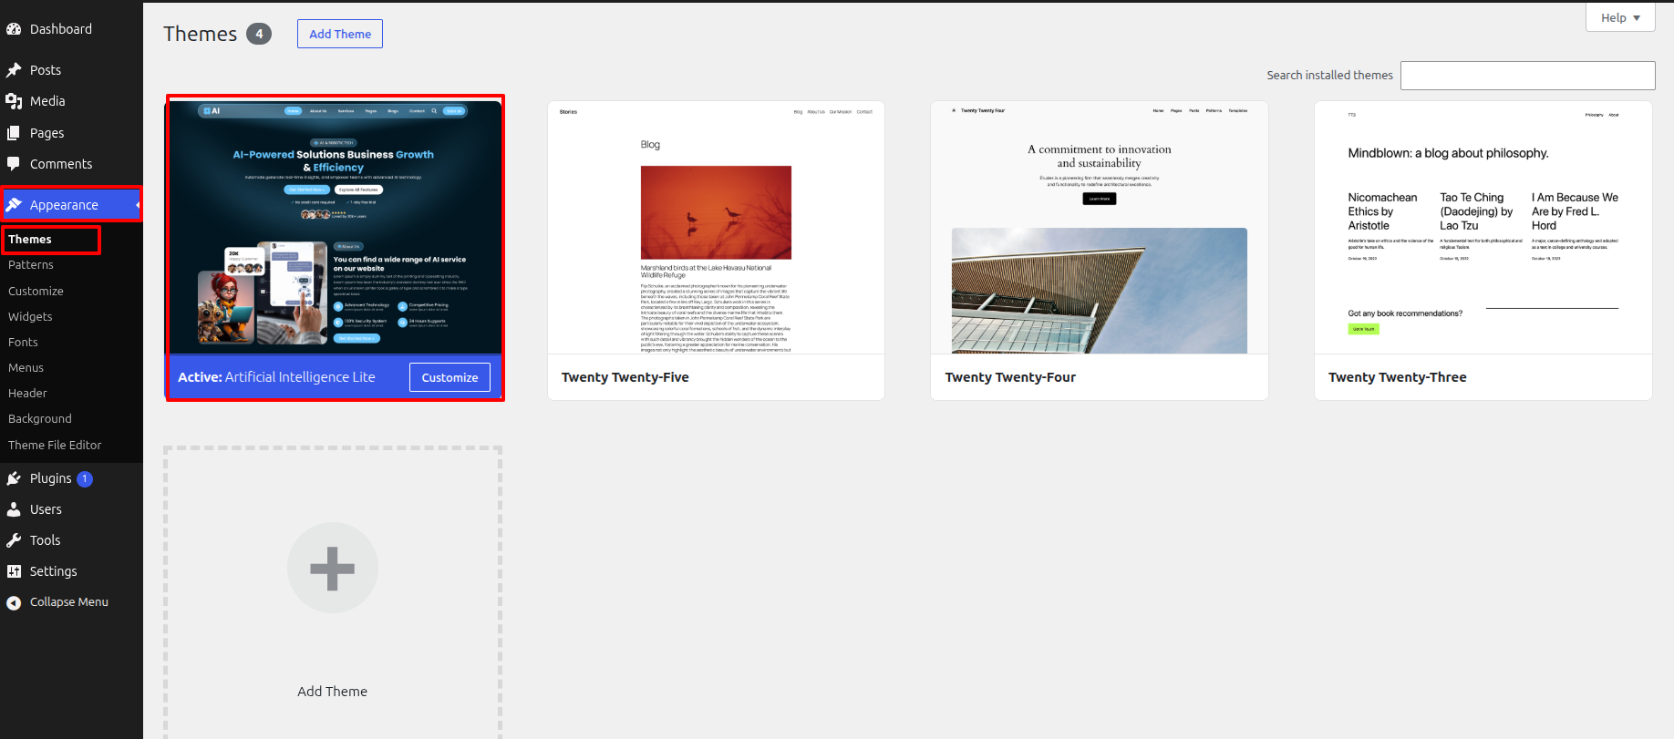1674x739 pixels.
Task: Expand the Help dropdown
Action: (x=1620, y=17)
